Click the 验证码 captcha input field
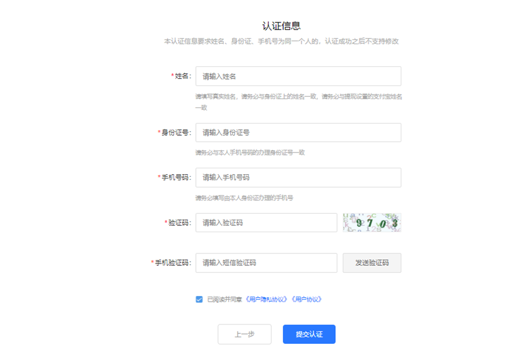The image size is (521, 345). [266, 223]
